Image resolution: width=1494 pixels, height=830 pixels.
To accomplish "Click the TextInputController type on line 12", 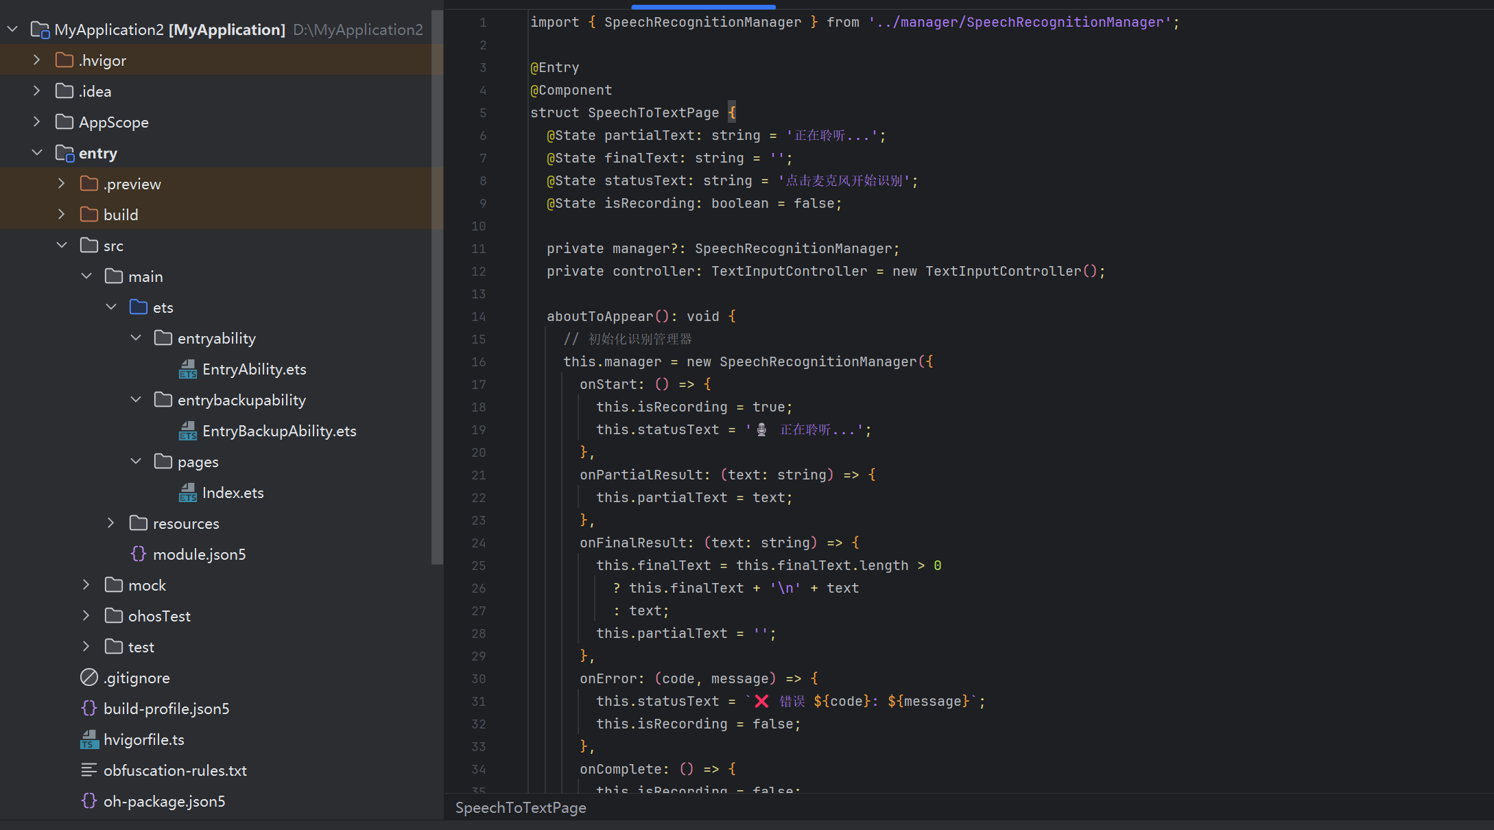I will (x=790, y=272).
